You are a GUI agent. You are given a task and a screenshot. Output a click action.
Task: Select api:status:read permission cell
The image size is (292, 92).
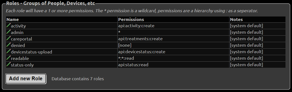(x=173, y=65)
